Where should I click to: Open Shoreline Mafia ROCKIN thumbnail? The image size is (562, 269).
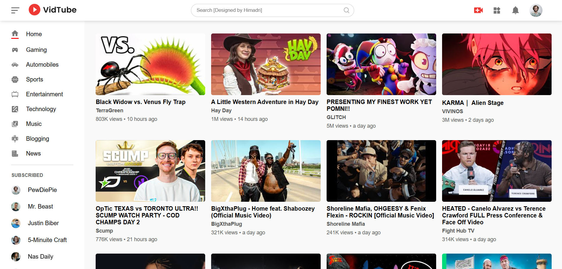[x=381, y=171]
